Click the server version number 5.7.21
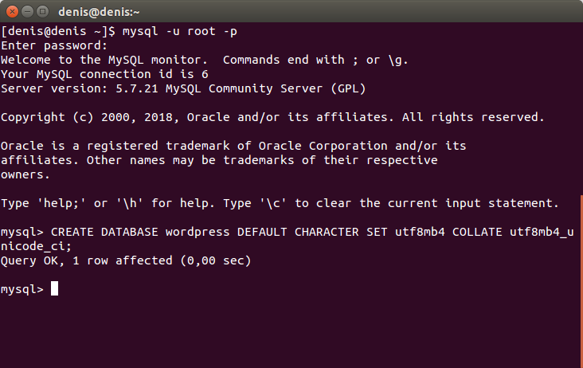Viewport: 583px width, 368px height. [x=136, y=88]
